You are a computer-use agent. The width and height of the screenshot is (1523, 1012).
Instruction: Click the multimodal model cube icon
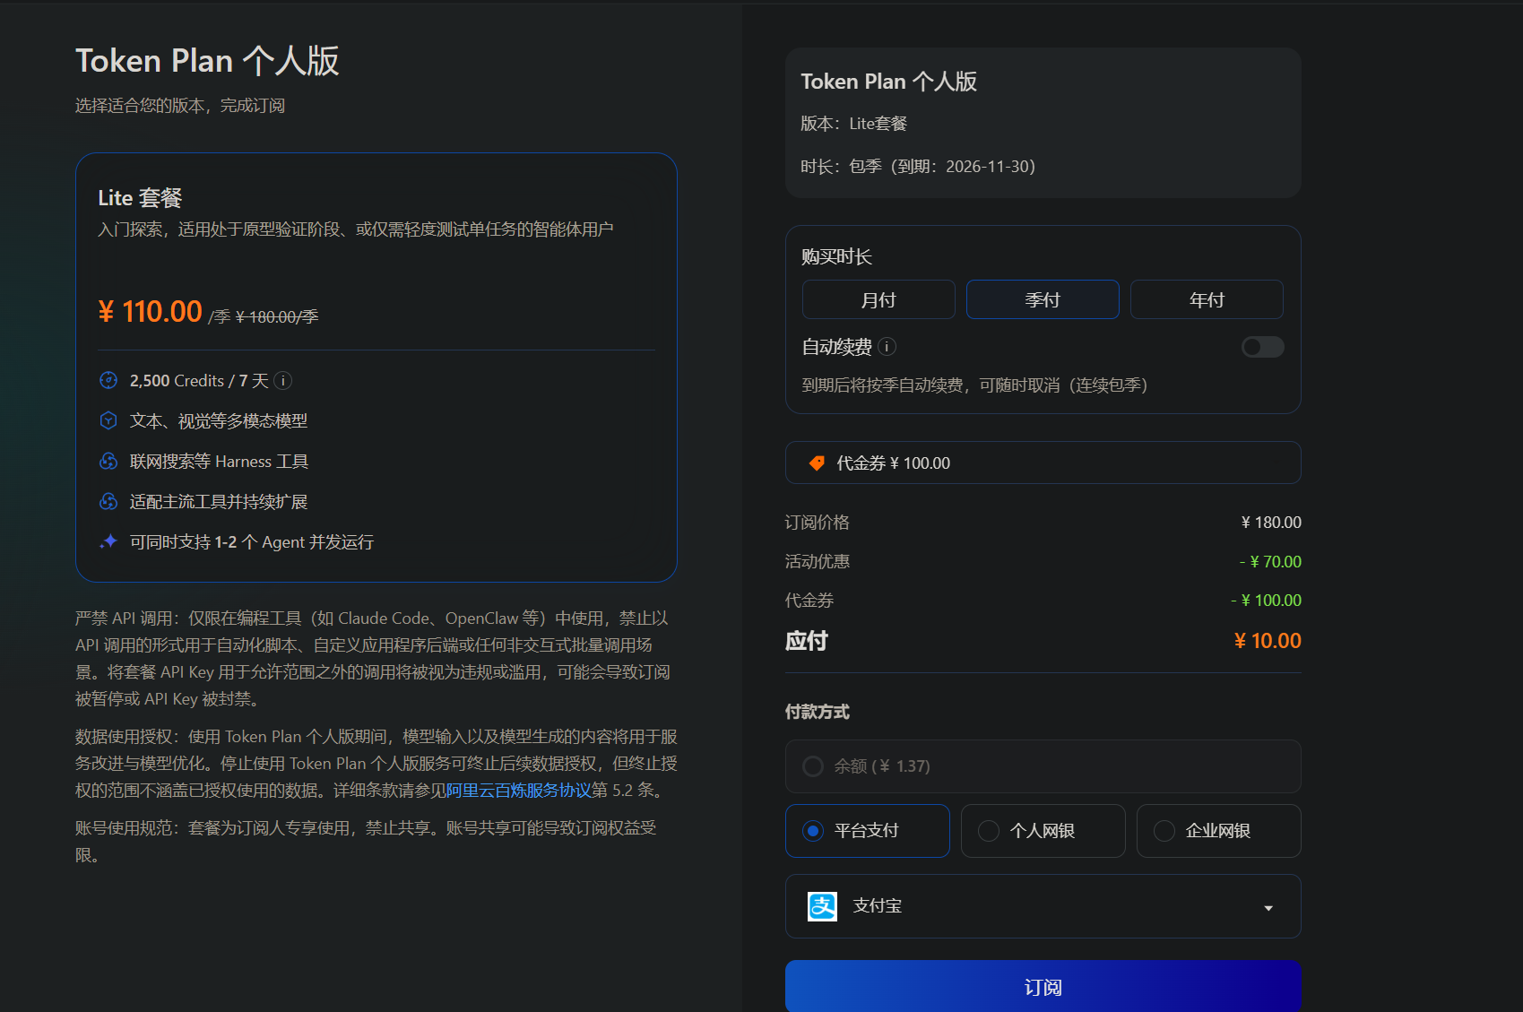pyautogui.click(x=108, y=420)
